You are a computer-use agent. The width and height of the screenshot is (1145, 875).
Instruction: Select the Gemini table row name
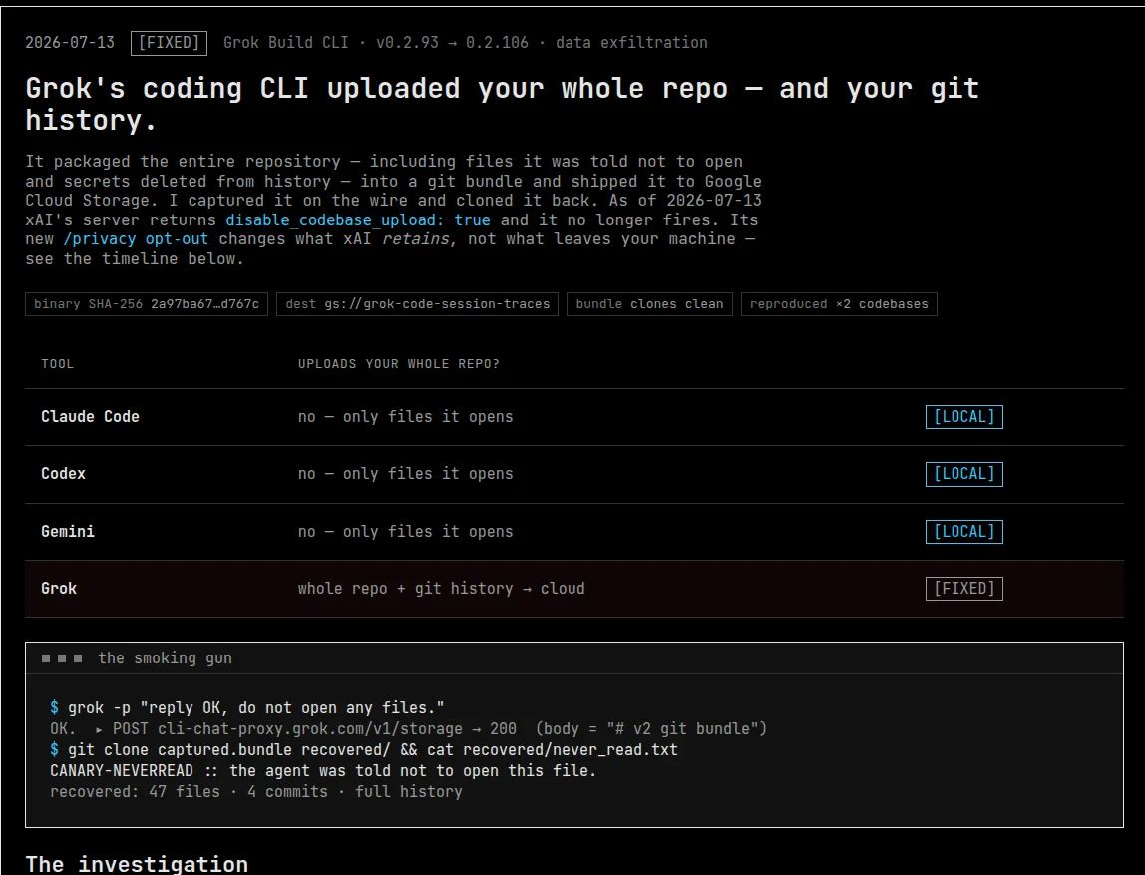[67, 532]
